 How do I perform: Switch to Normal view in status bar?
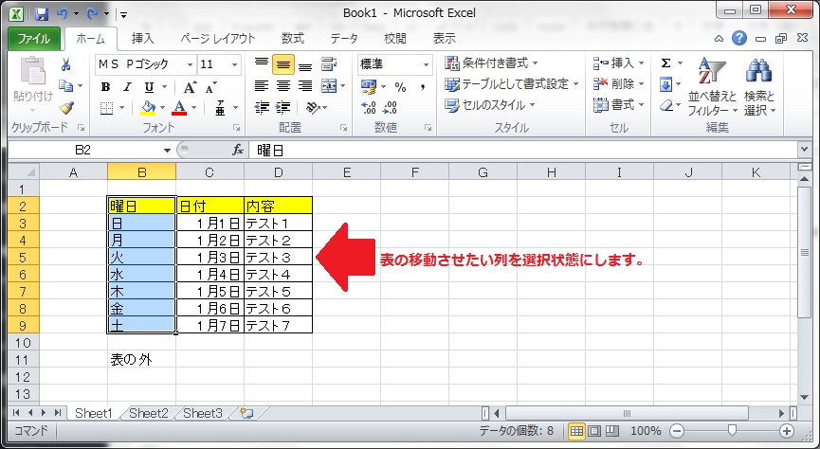[576, 431]
